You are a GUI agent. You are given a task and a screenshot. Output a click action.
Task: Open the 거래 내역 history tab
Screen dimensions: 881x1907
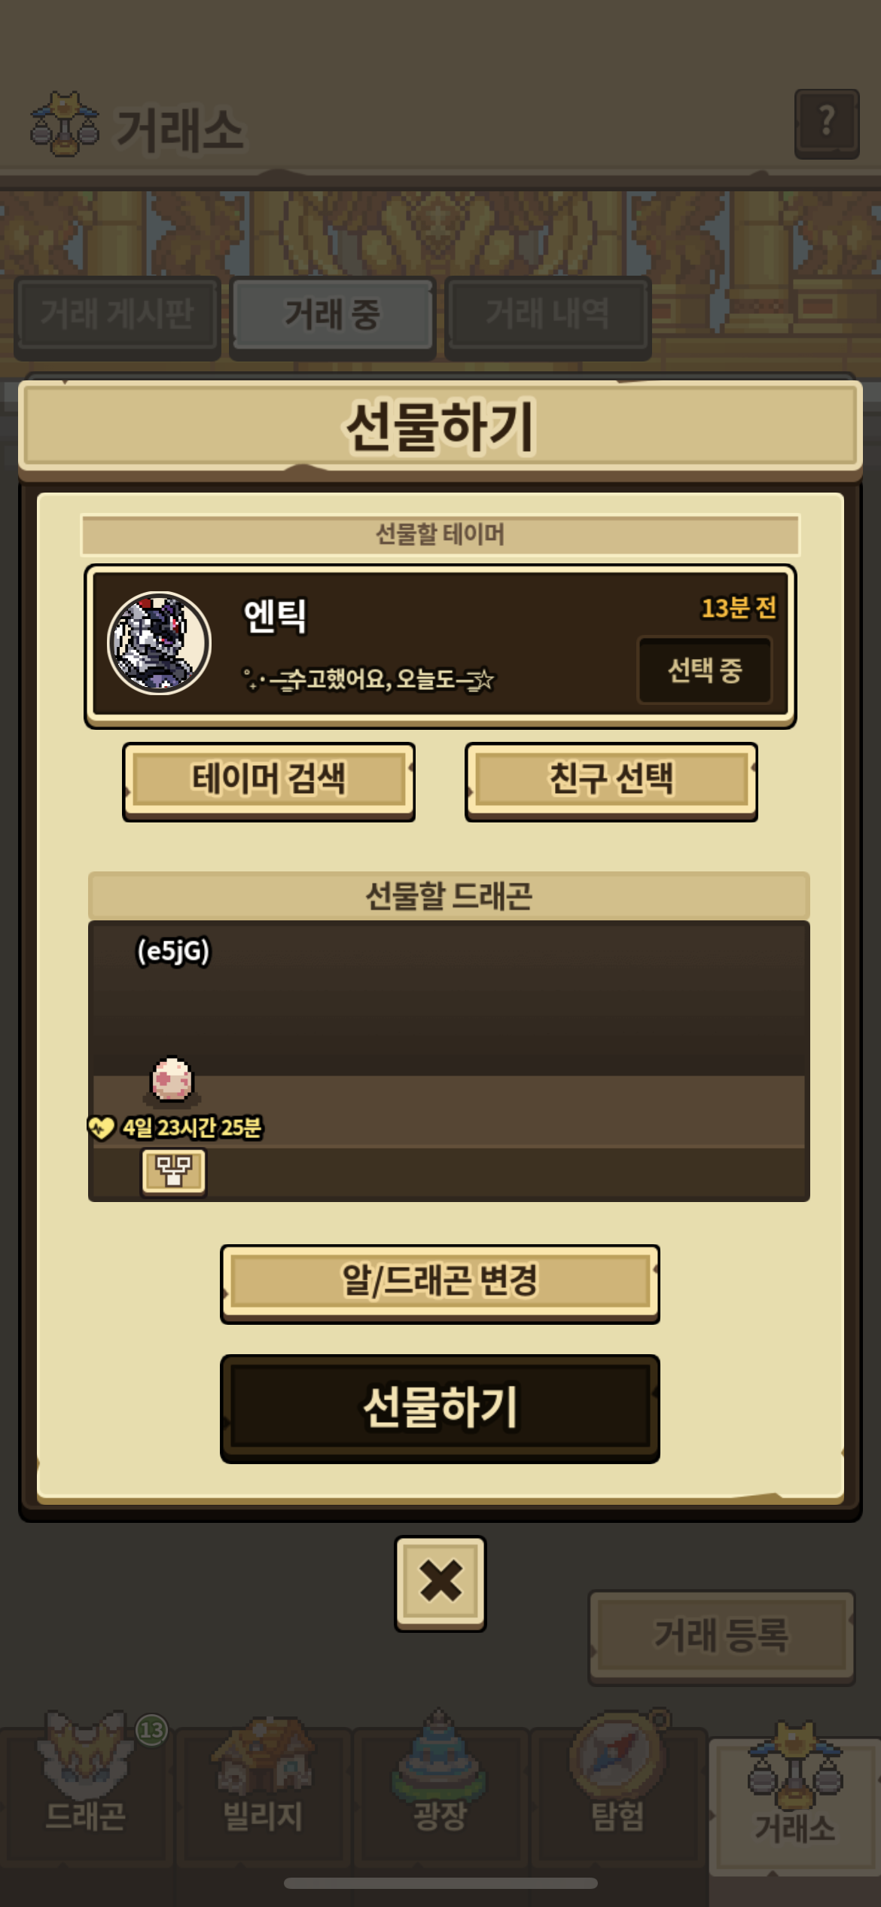[x=547, y=316]
